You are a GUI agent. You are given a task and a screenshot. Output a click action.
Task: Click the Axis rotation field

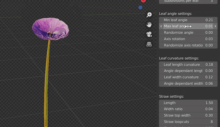tap(188, 39)
